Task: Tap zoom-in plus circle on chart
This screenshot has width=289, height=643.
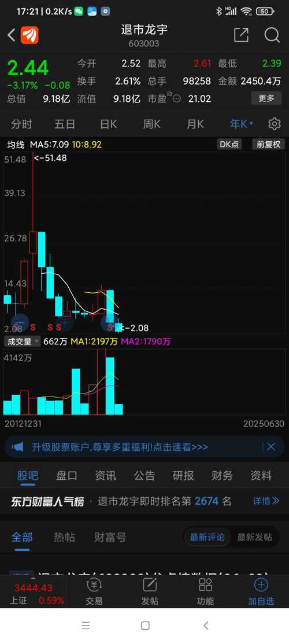Action: point(66,323)
